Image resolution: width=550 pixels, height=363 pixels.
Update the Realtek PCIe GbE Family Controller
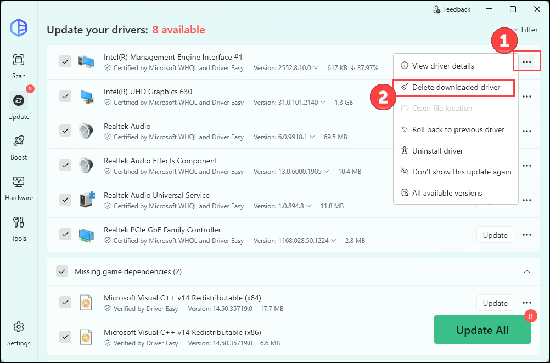pyautogui.click(x=495, y=235)
